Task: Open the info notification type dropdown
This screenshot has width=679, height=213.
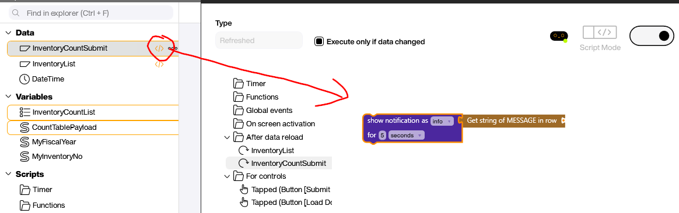Action: [x=442, y=122]
